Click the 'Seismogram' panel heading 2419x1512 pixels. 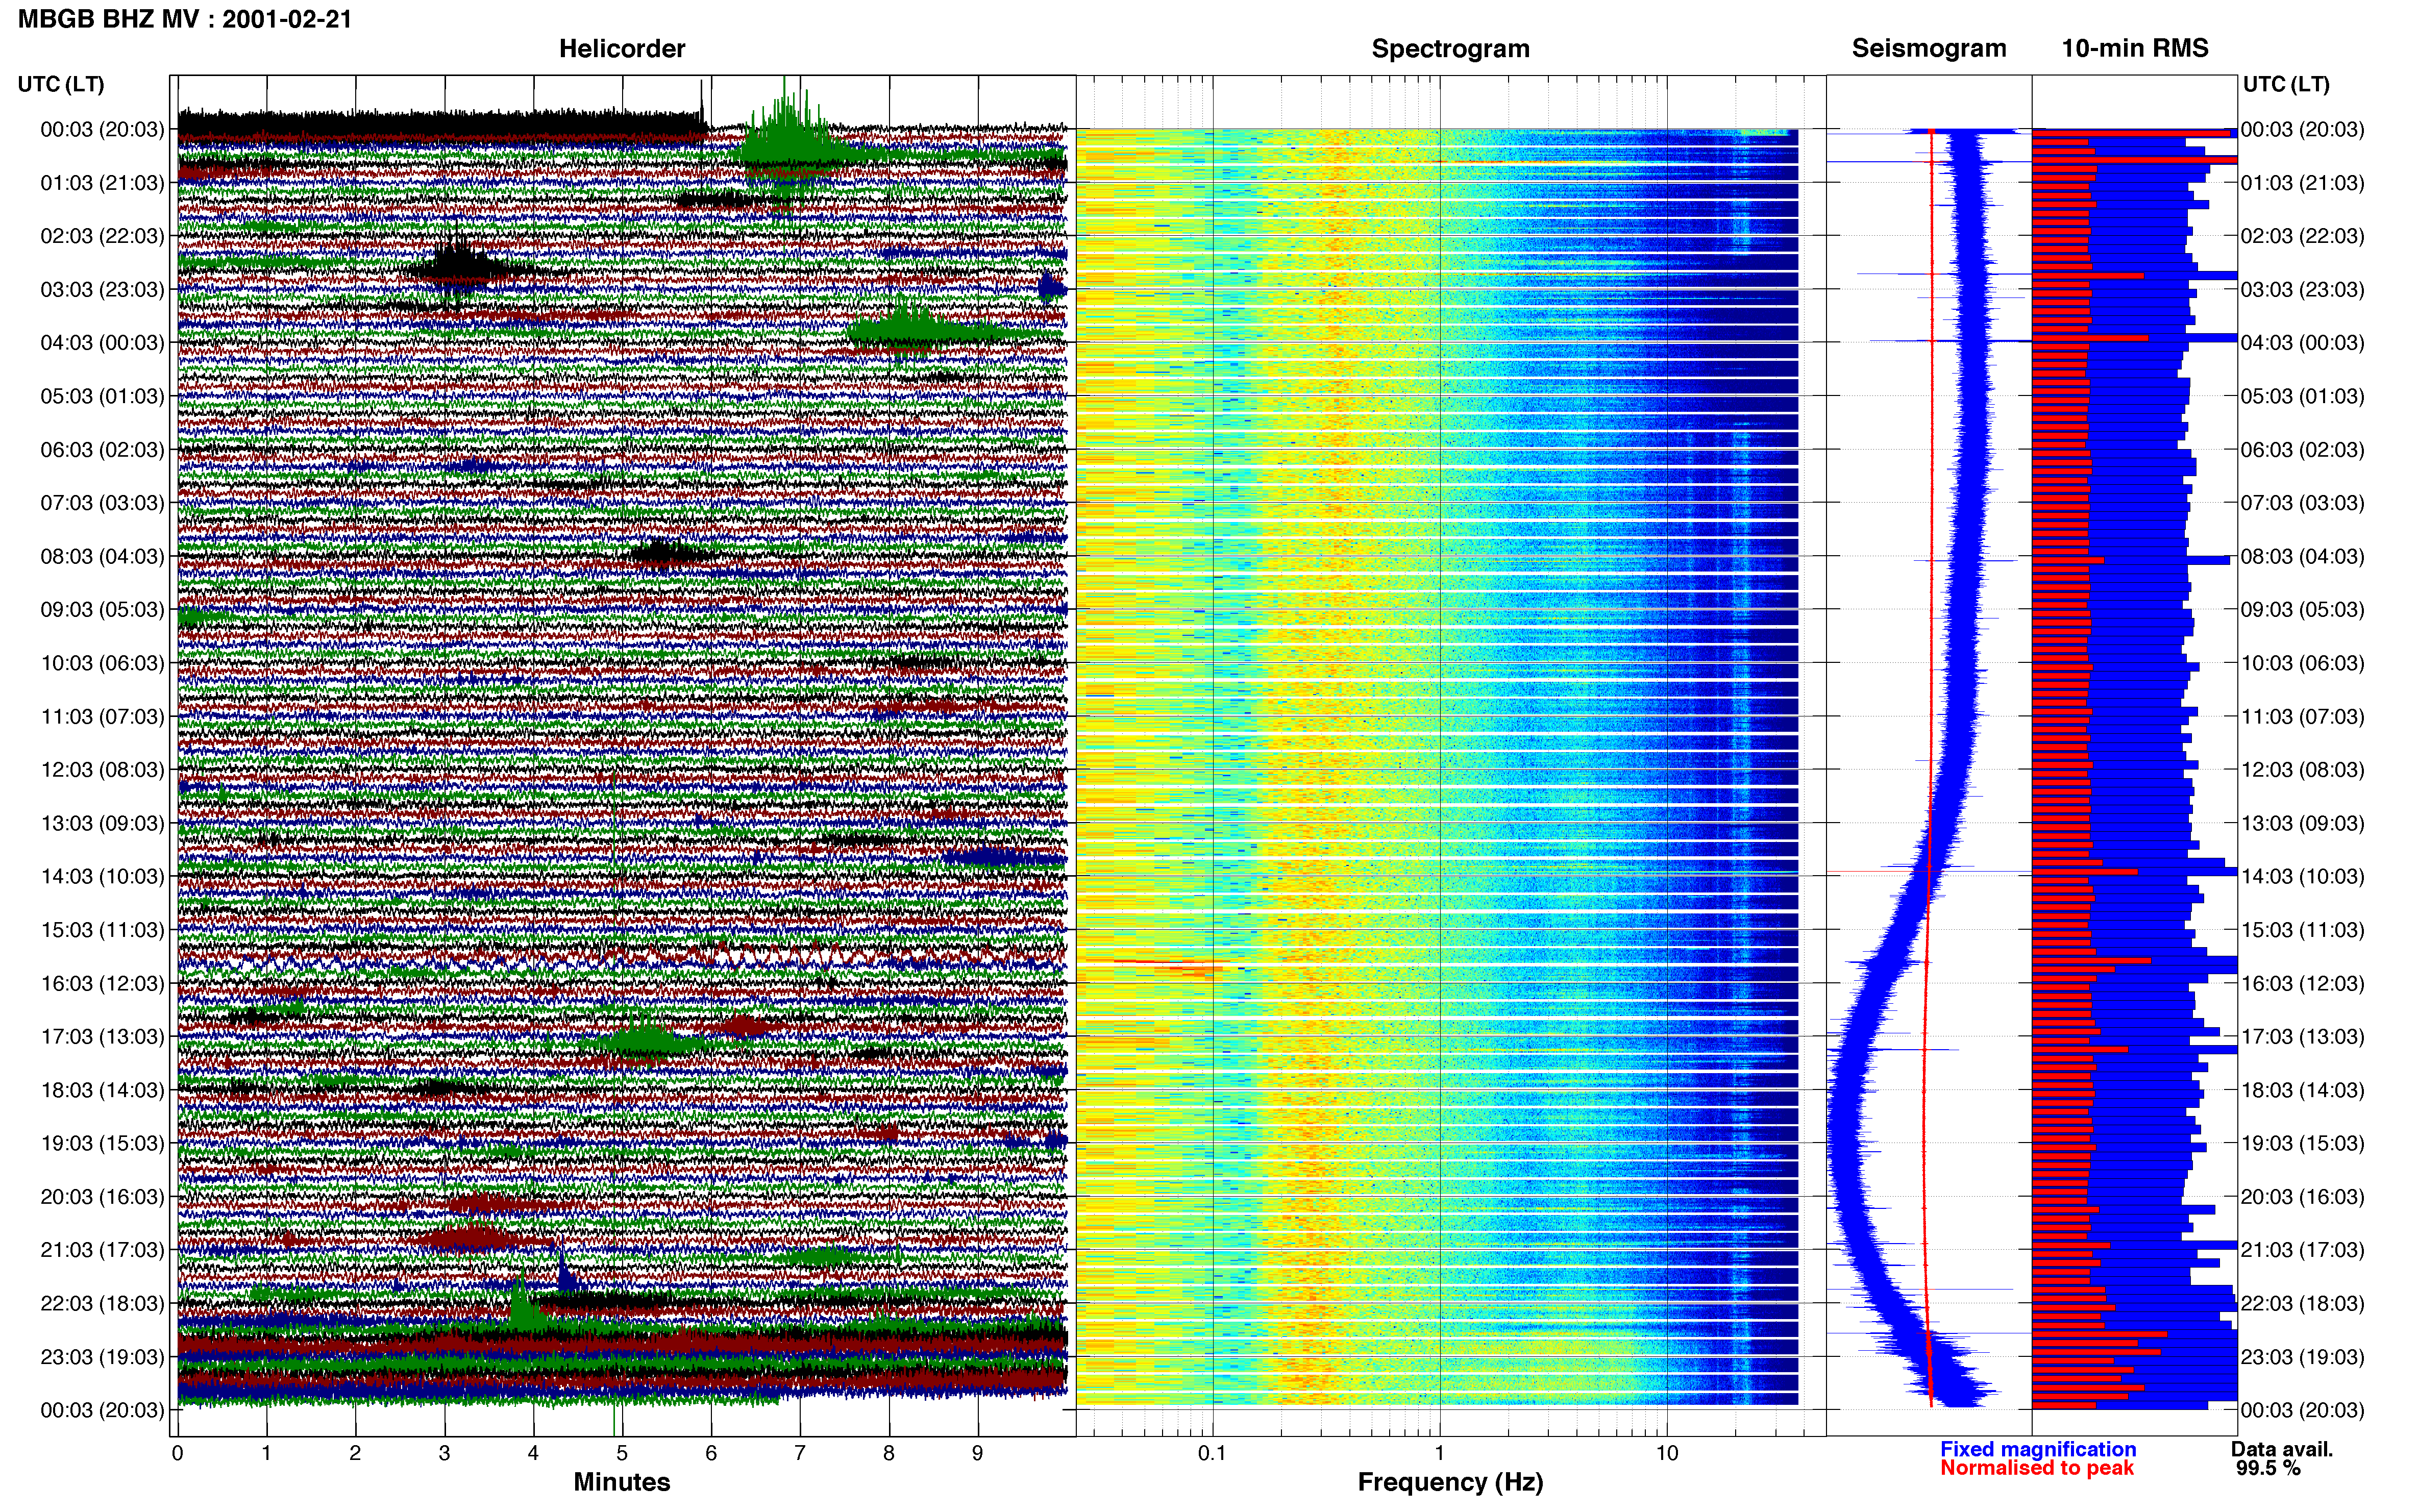click(x=1929, y=48)
